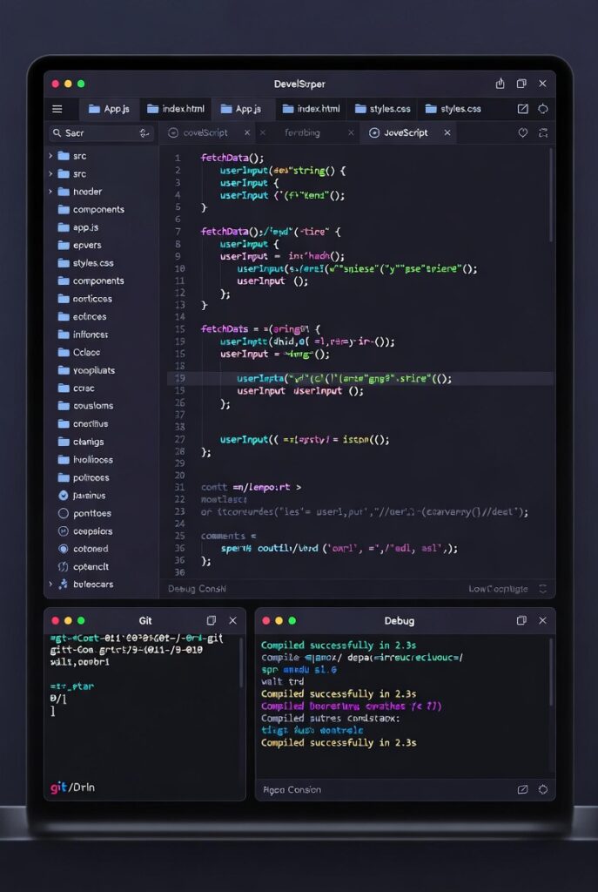Select the inffencer folder in the sidebar
Viewport: 598px width, 892px height.
(83, 334)
